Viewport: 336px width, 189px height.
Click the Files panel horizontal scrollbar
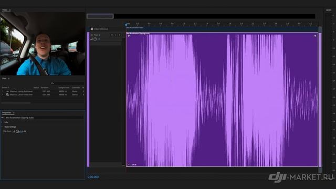click(x=16, y=103)
